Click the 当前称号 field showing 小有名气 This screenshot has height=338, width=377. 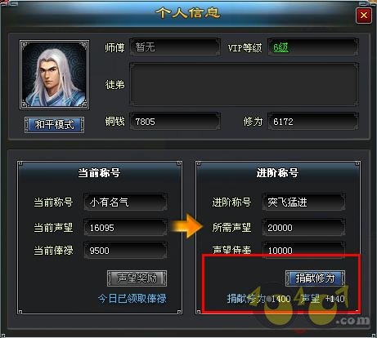pos(125,202)
